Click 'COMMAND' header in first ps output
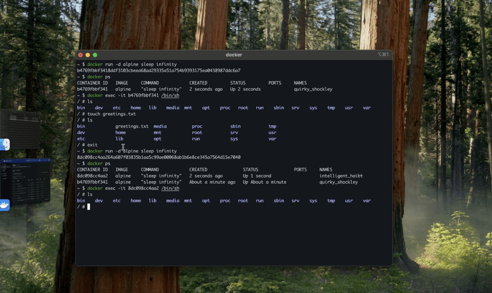 (x=150, y=83)
